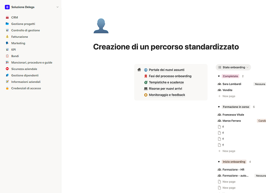Collapse the Completato group
Screen dimensions: 266x193
pyautogui.click(x=219, y=76)
